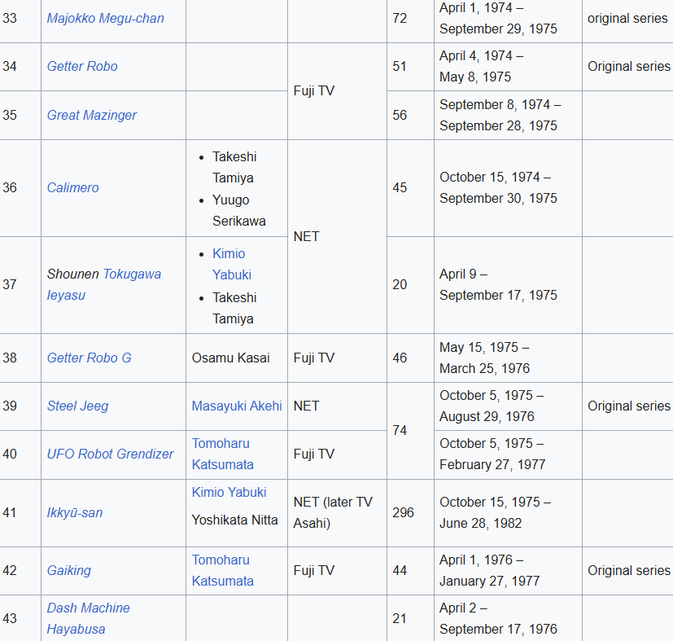This screenshot has width=673, height=641.
Task: Select the shared episode count 74
Action: 400,431
